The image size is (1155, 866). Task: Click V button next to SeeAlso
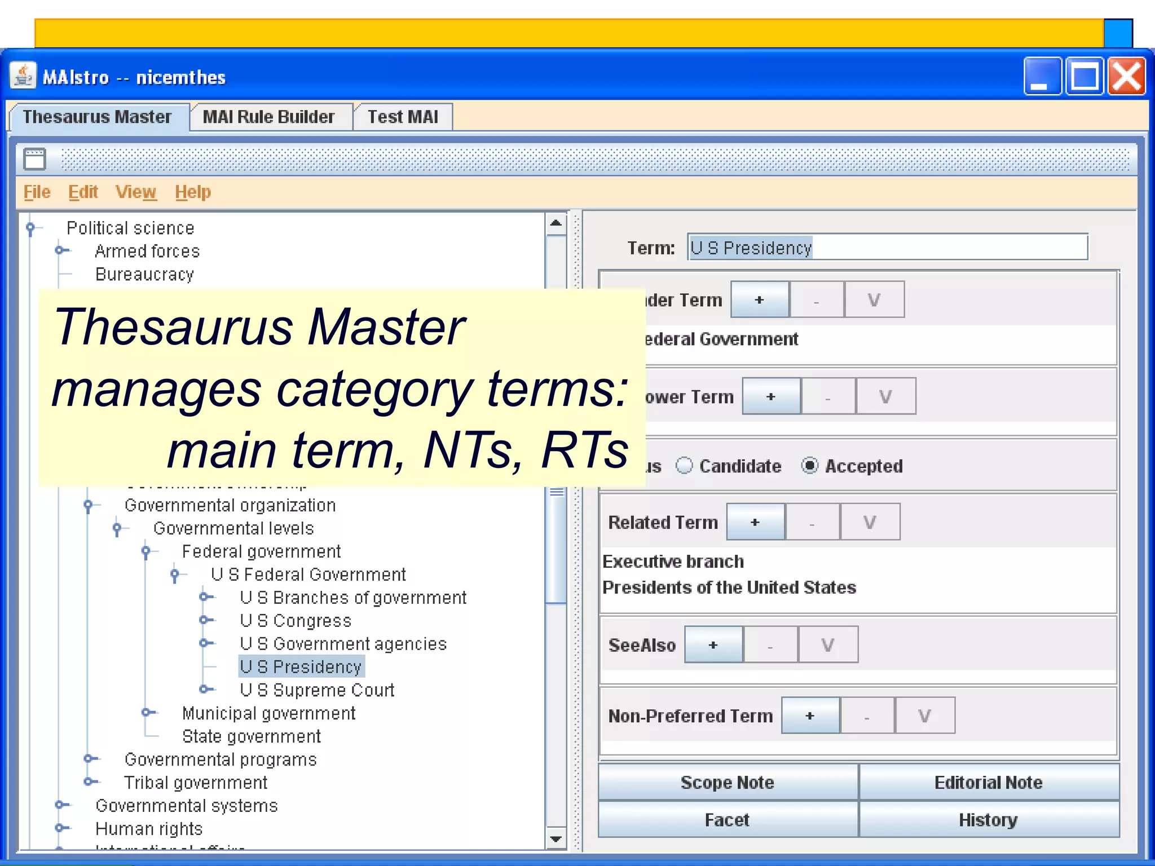tap(828, 644)
